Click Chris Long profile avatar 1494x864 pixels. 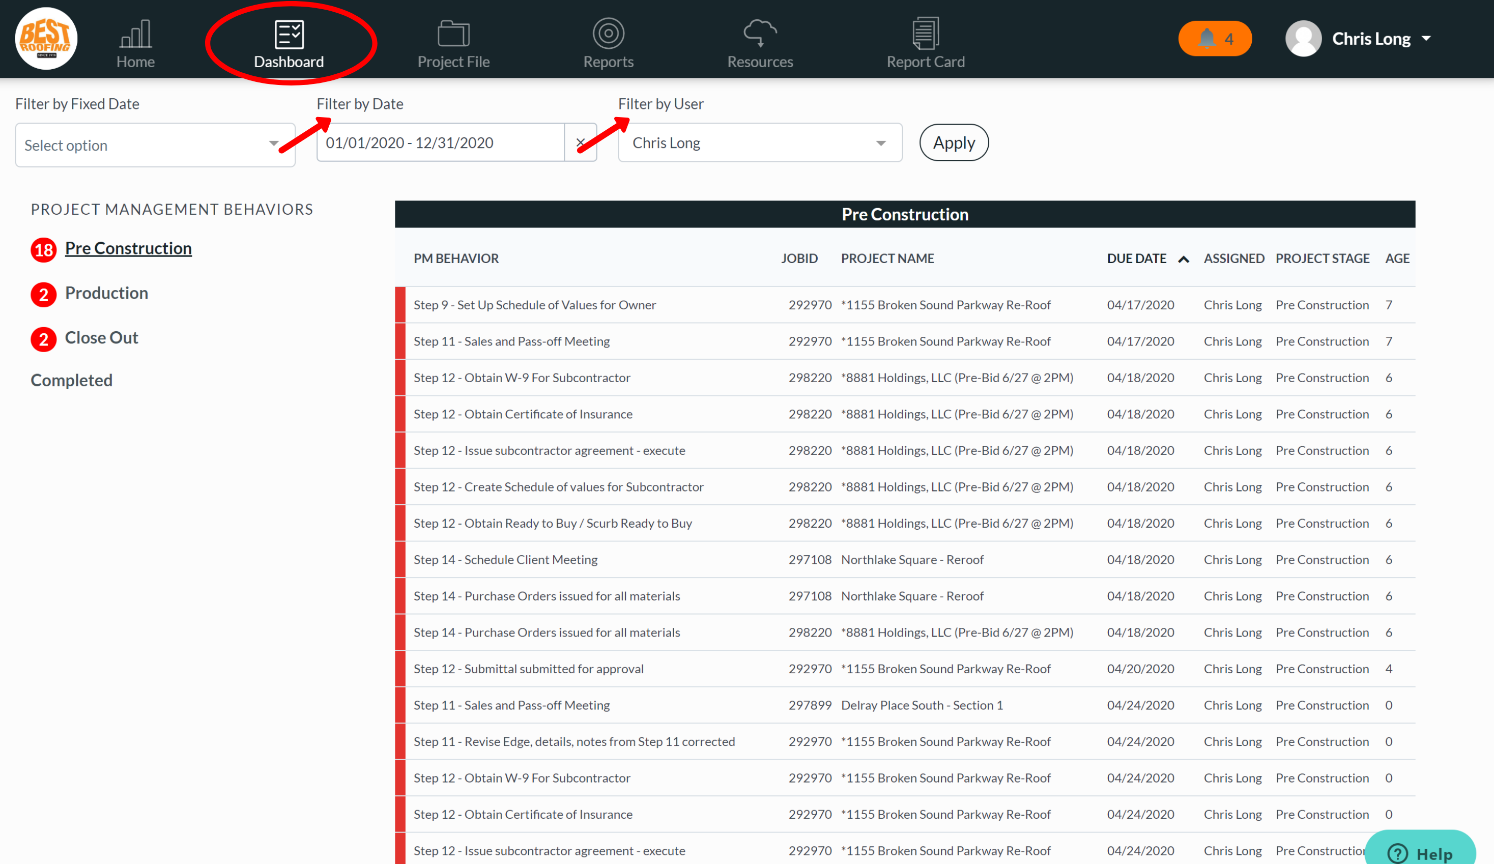(1303, 39)
